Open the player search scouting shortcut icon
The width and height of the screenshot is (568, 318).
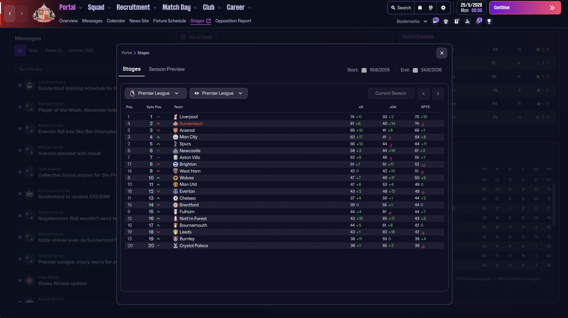tap(467, 21)
